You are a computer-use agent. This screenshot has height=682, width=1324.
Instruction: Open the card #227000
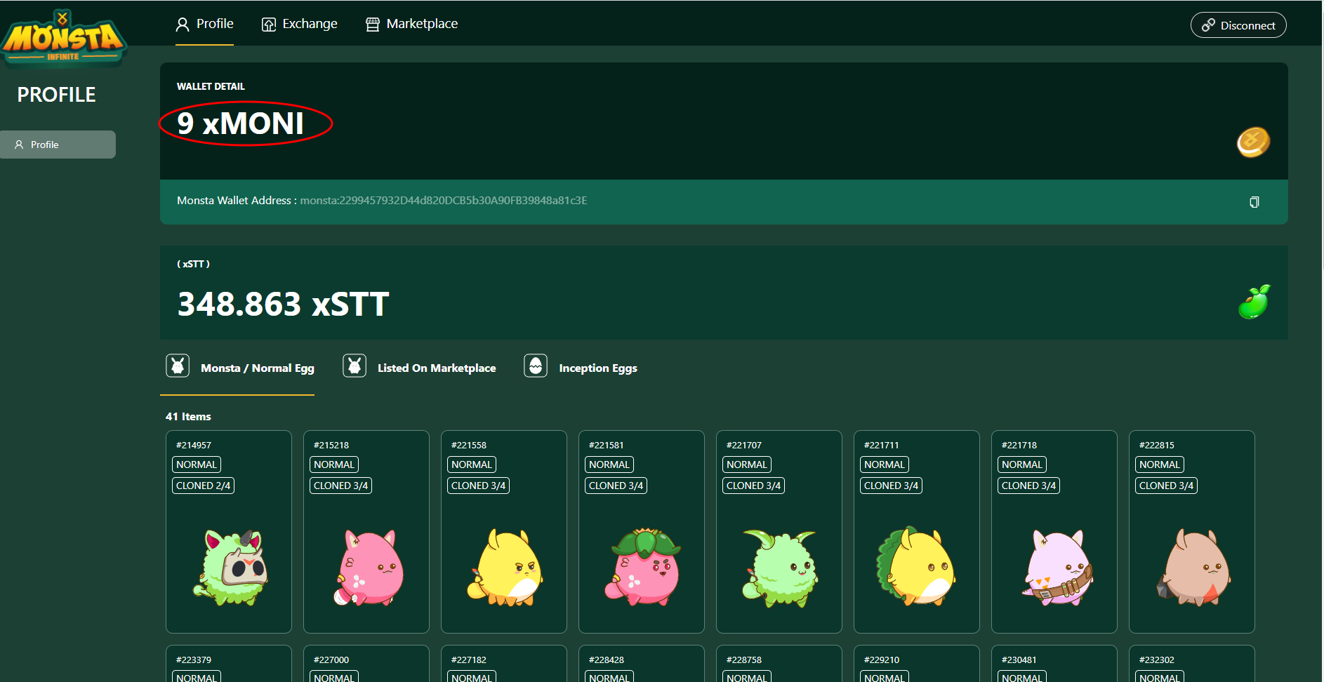tap(366, 664)
